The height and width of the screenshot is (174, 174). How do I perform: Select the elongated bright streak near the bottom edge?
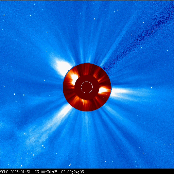[x=70, y=165]
